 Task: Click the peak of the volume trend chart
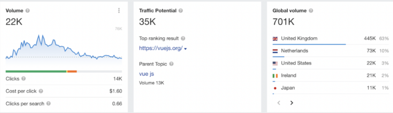(39, 35)
